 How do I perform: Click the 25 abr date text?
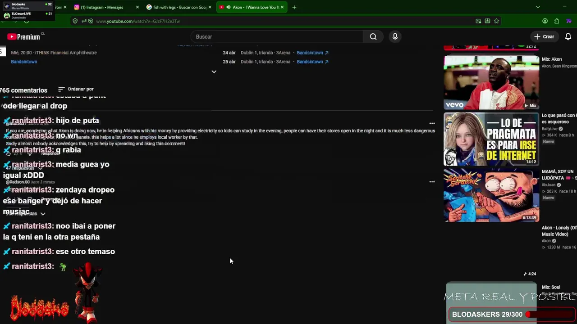click(229, 62)
